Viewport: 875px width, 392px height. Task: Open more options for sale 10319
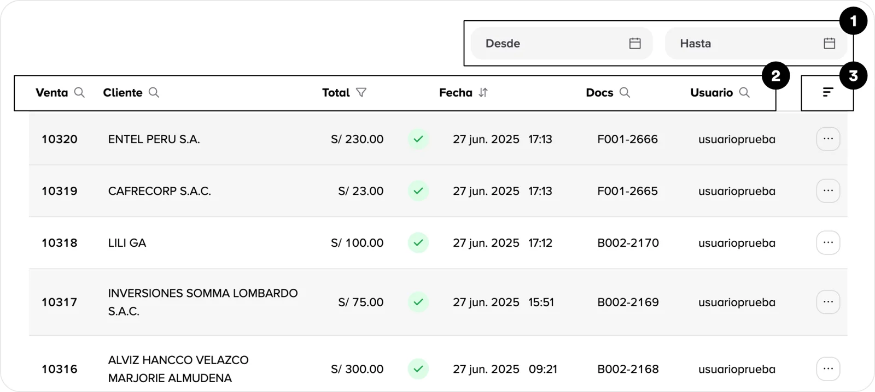click(828, 191)
